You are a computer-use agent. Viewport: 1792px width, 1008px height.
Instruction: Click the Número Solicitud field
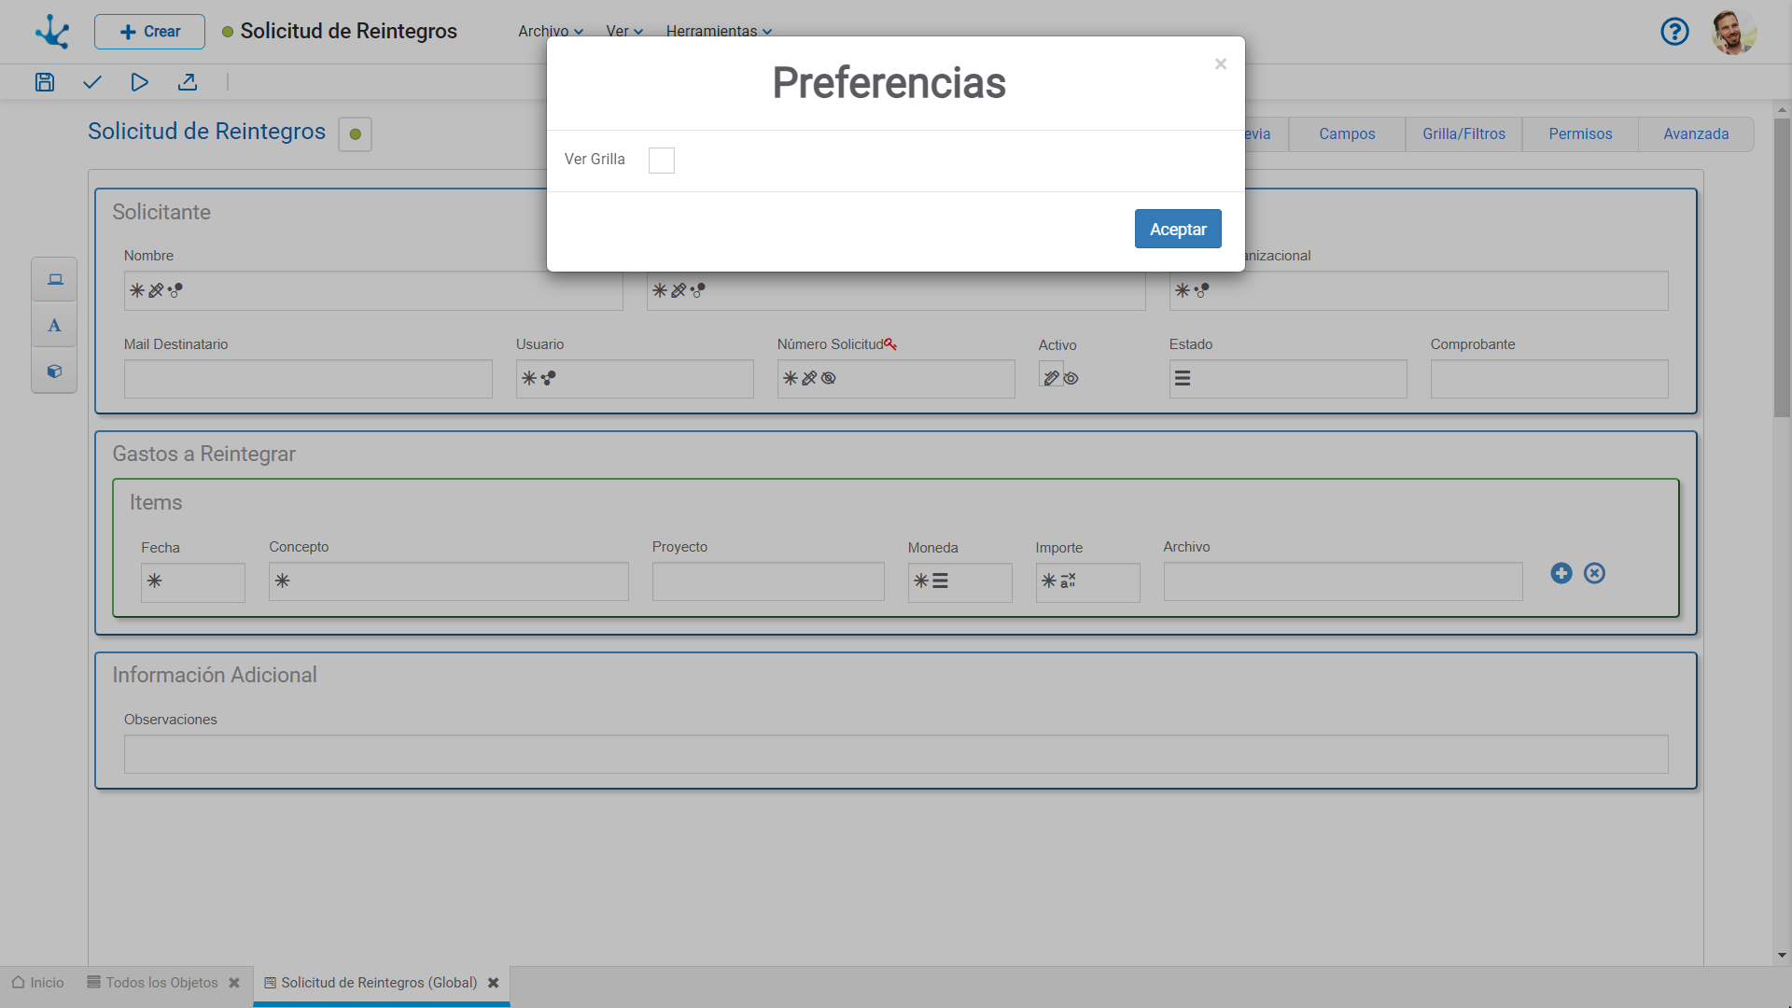click(x=896, y=379)
